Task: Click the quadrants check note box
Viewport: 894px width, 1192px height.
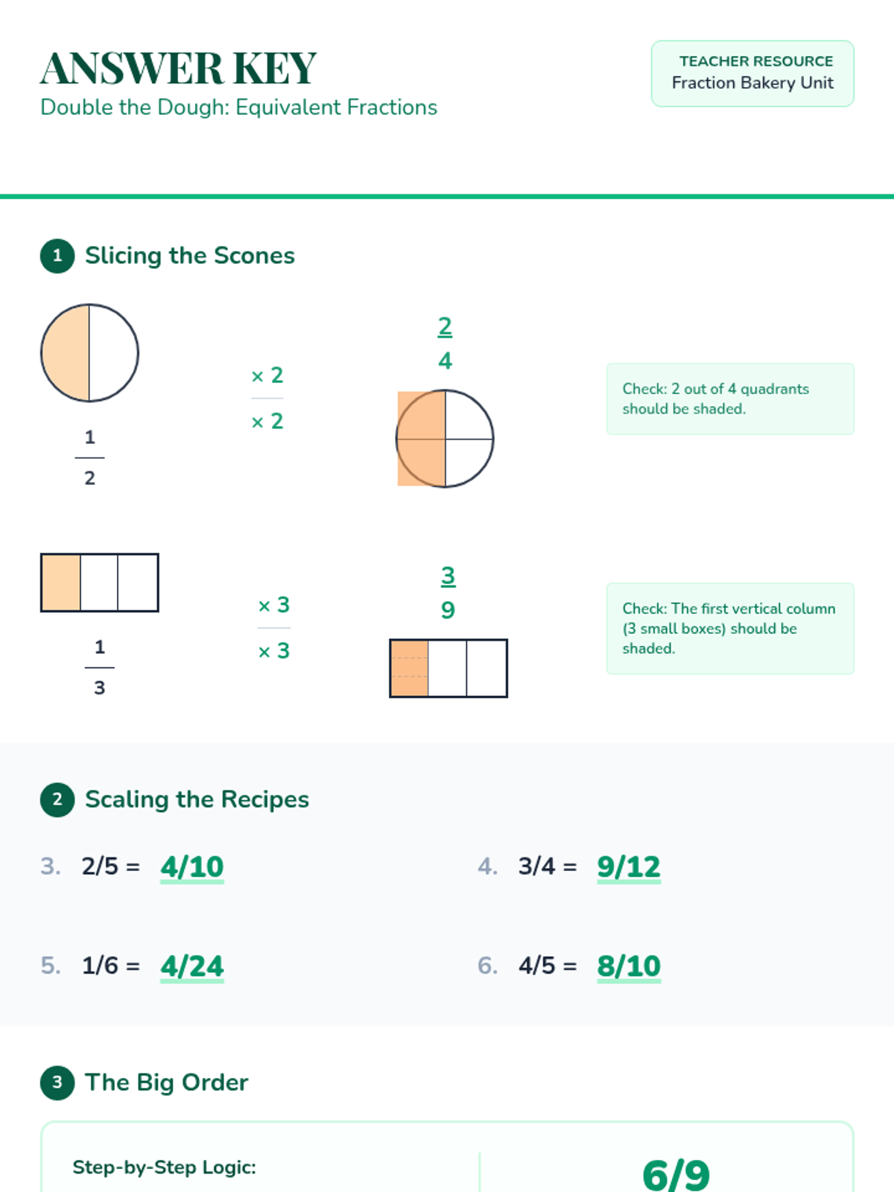Action: pos(730,399)
